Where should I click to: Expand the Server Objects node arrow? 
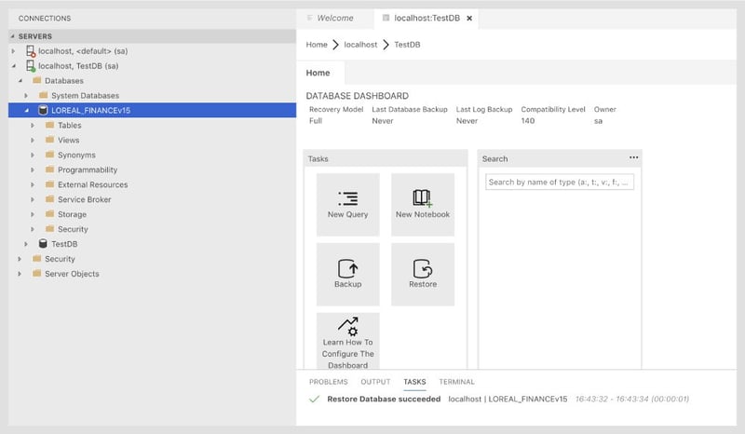point(20,274)
